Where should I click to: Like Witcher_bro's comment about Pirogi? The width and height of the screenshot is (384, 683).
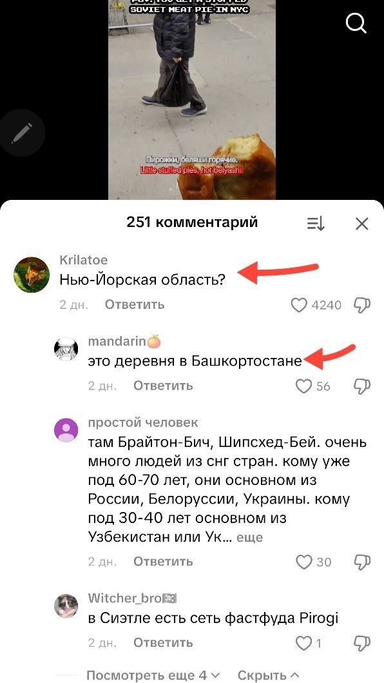[303, 643]
